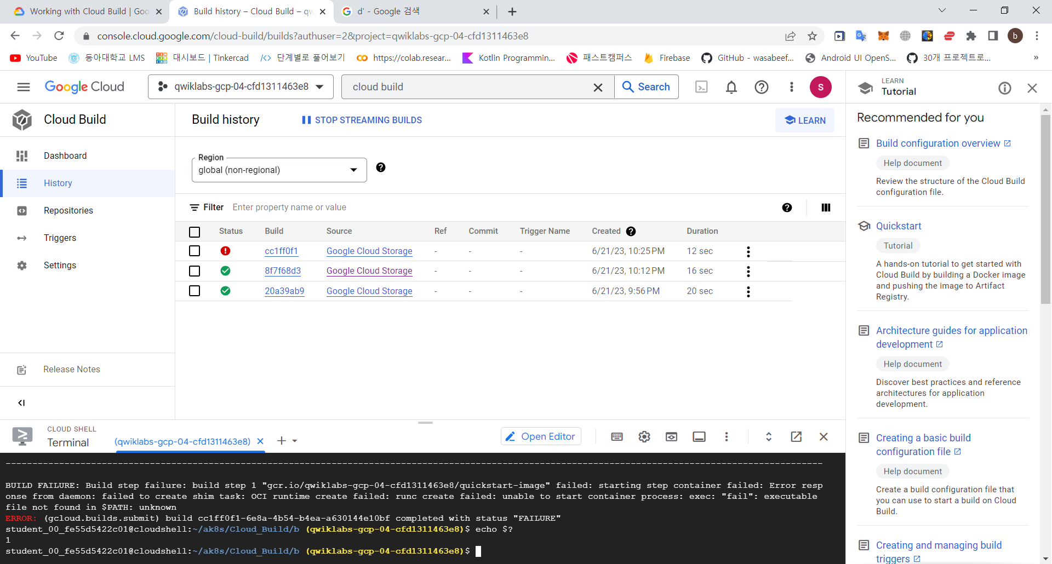Image resolution: width=1052 pixels, height=564 pixels.
Task: Close the qwiklabs terminal session tab
Action: [260, 441]
